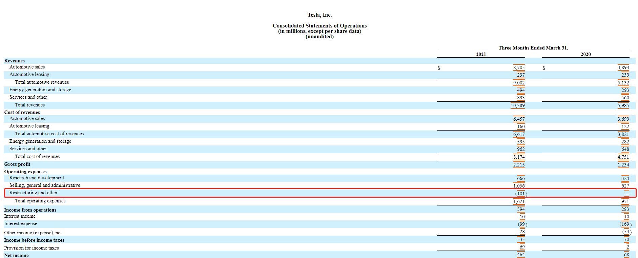Select "Automotive sales" label under Cost of revenues
Screen dimensions: 638x258
tap(27, 119)
